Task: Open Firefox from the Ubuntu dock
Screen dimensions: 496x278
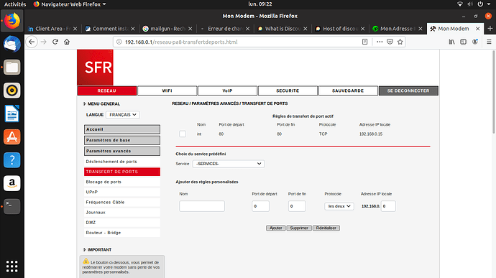Action: click(12, 21)
